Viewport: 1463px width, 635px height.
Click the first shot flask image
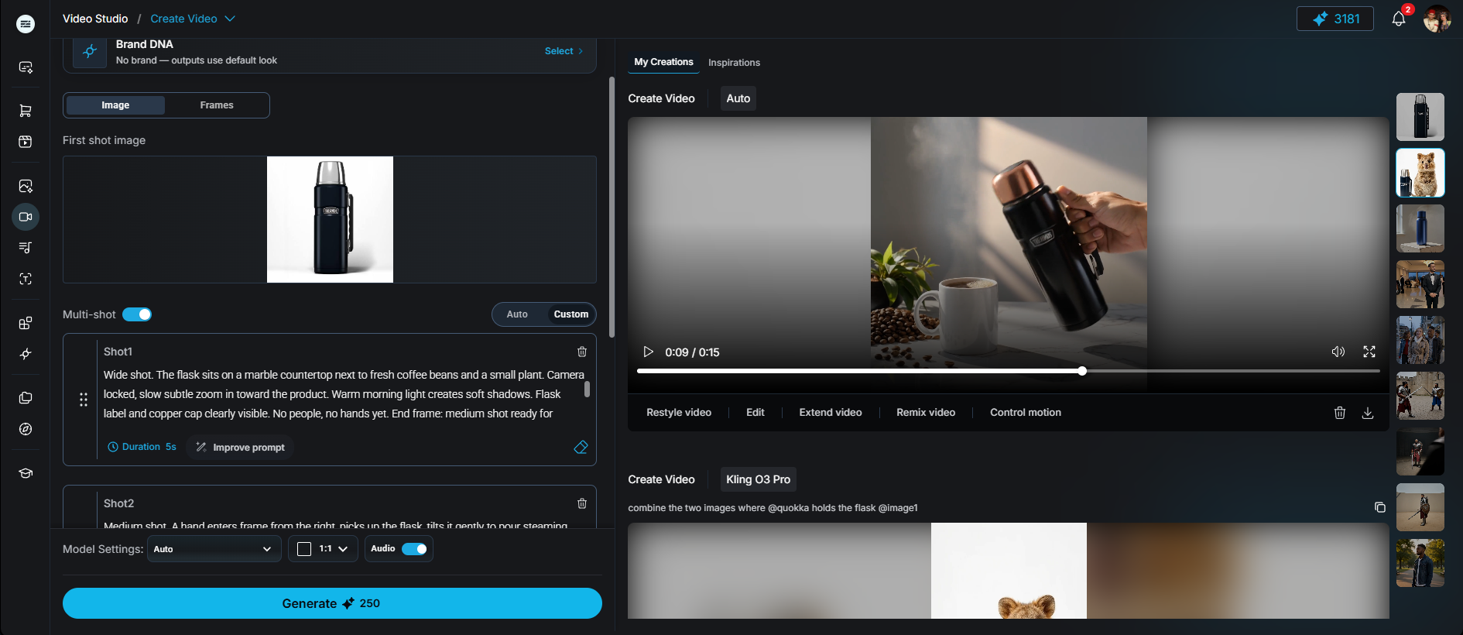[x=330, y=219]
